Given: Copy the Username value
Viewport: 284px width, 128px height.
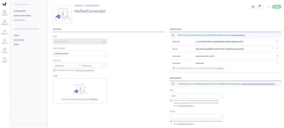Looking at the screenshot, I should [x=277, y=56].
